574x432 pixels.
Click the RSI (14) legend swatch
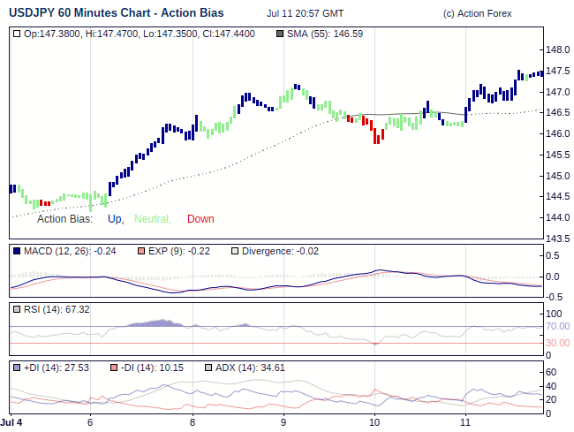[x=18, y=309]
